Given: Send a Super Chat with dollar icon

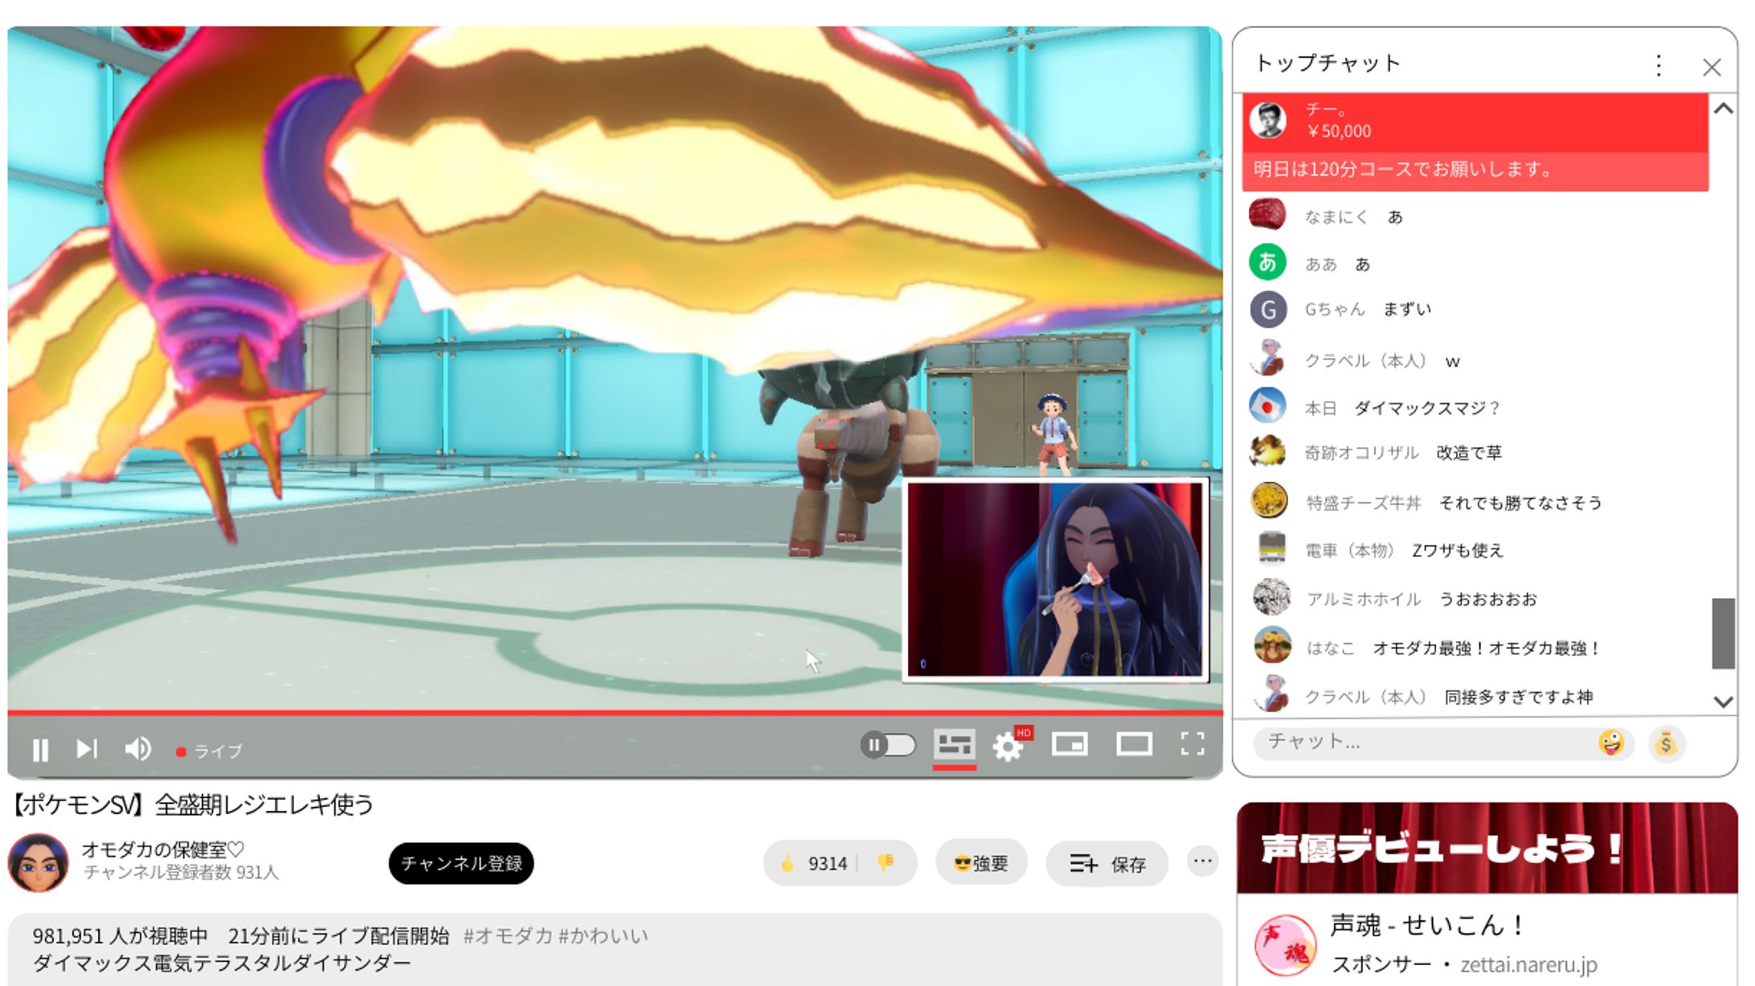Looking at the screenshot, I should [x=1667, y=744].
